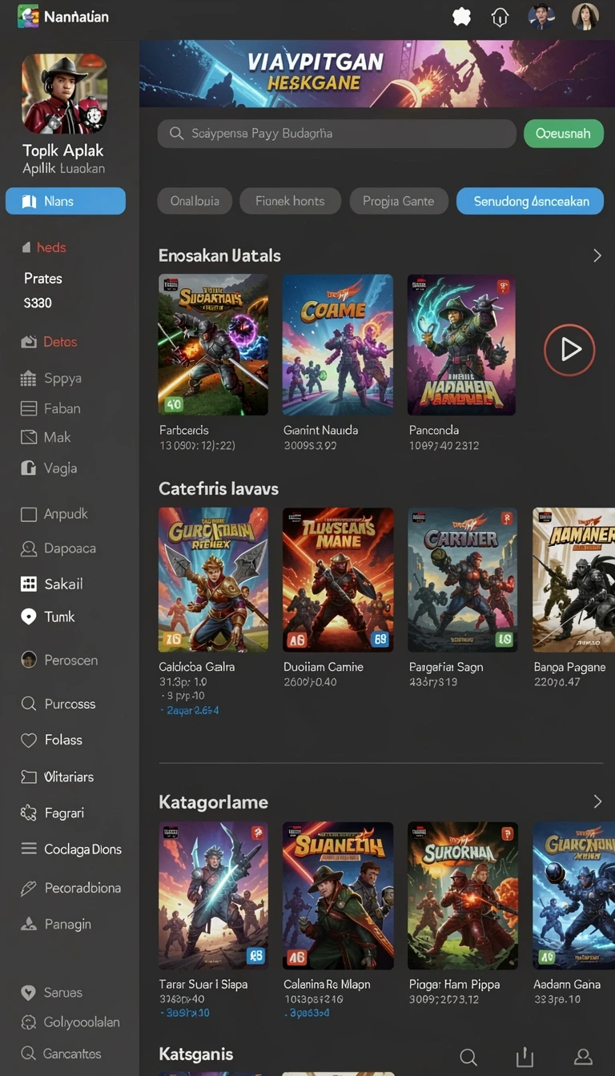Select the Senudong Asnceakan filter chip
The width and height of the screenshot is (615, 1076).
(530, 201)
